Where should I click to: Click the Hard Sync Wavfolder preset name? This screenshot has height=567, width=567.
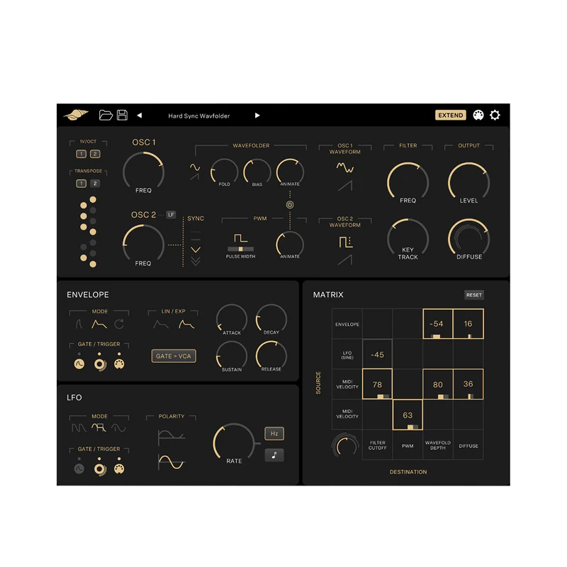[199, 116]
